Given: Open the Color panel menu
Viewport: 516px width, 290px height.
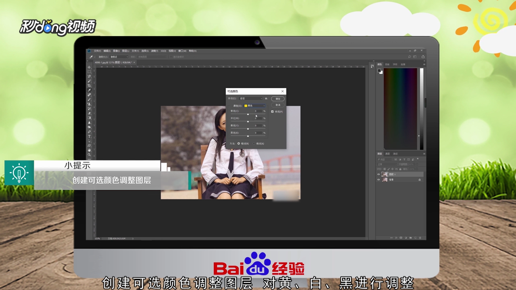Looking at the screenshot, I should click(424, 64).
